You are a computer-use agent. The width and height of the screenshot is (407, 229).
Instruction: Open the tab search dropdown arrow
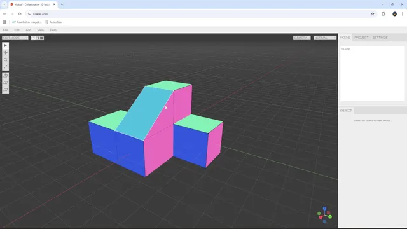pos(4,4)
